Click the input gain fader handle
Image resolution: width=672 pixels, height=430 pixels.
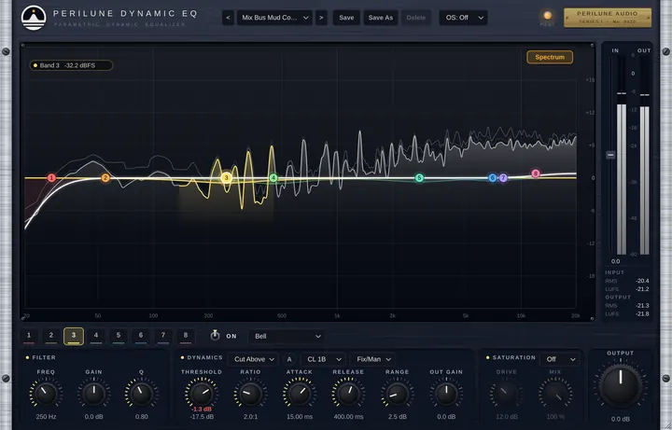tap(610, 155)
